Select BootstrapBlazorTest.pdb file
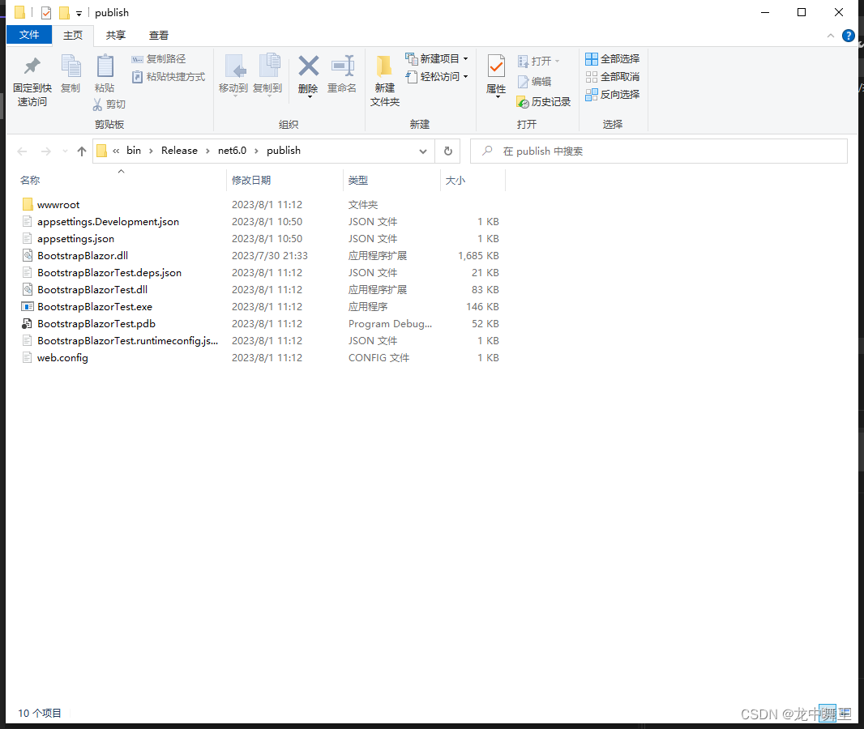The image size is (864, 729). 96,324
